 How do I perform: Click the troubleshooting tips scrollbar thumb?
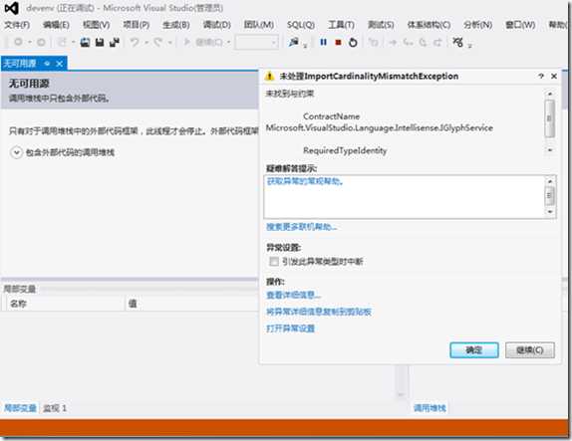coord(550,196)
